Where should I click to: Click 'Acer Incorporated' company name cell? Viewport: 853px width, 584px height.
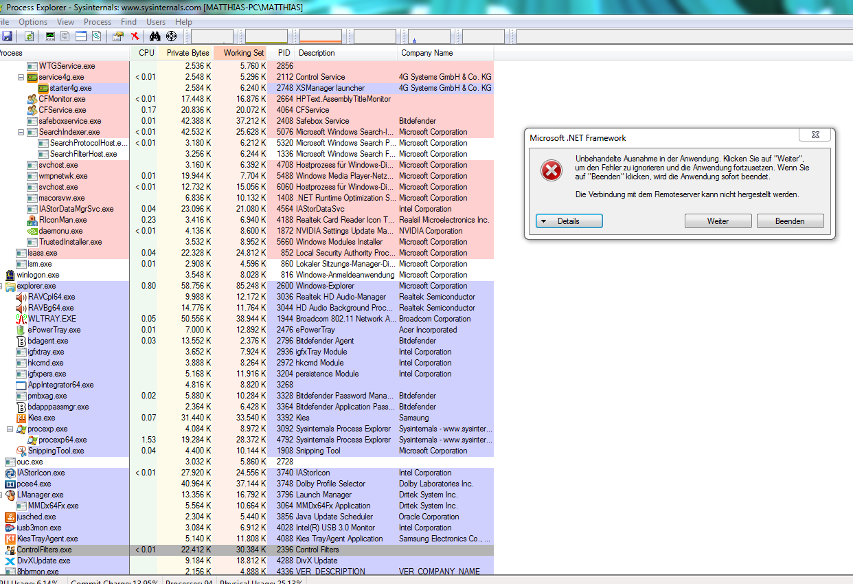click(428, 330)
